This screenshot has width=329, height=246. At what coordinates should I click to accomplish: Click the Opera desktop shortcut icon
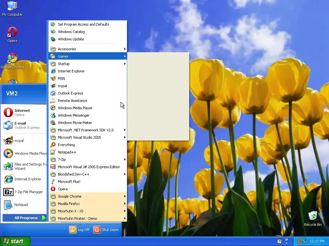(x=12, y=32)
